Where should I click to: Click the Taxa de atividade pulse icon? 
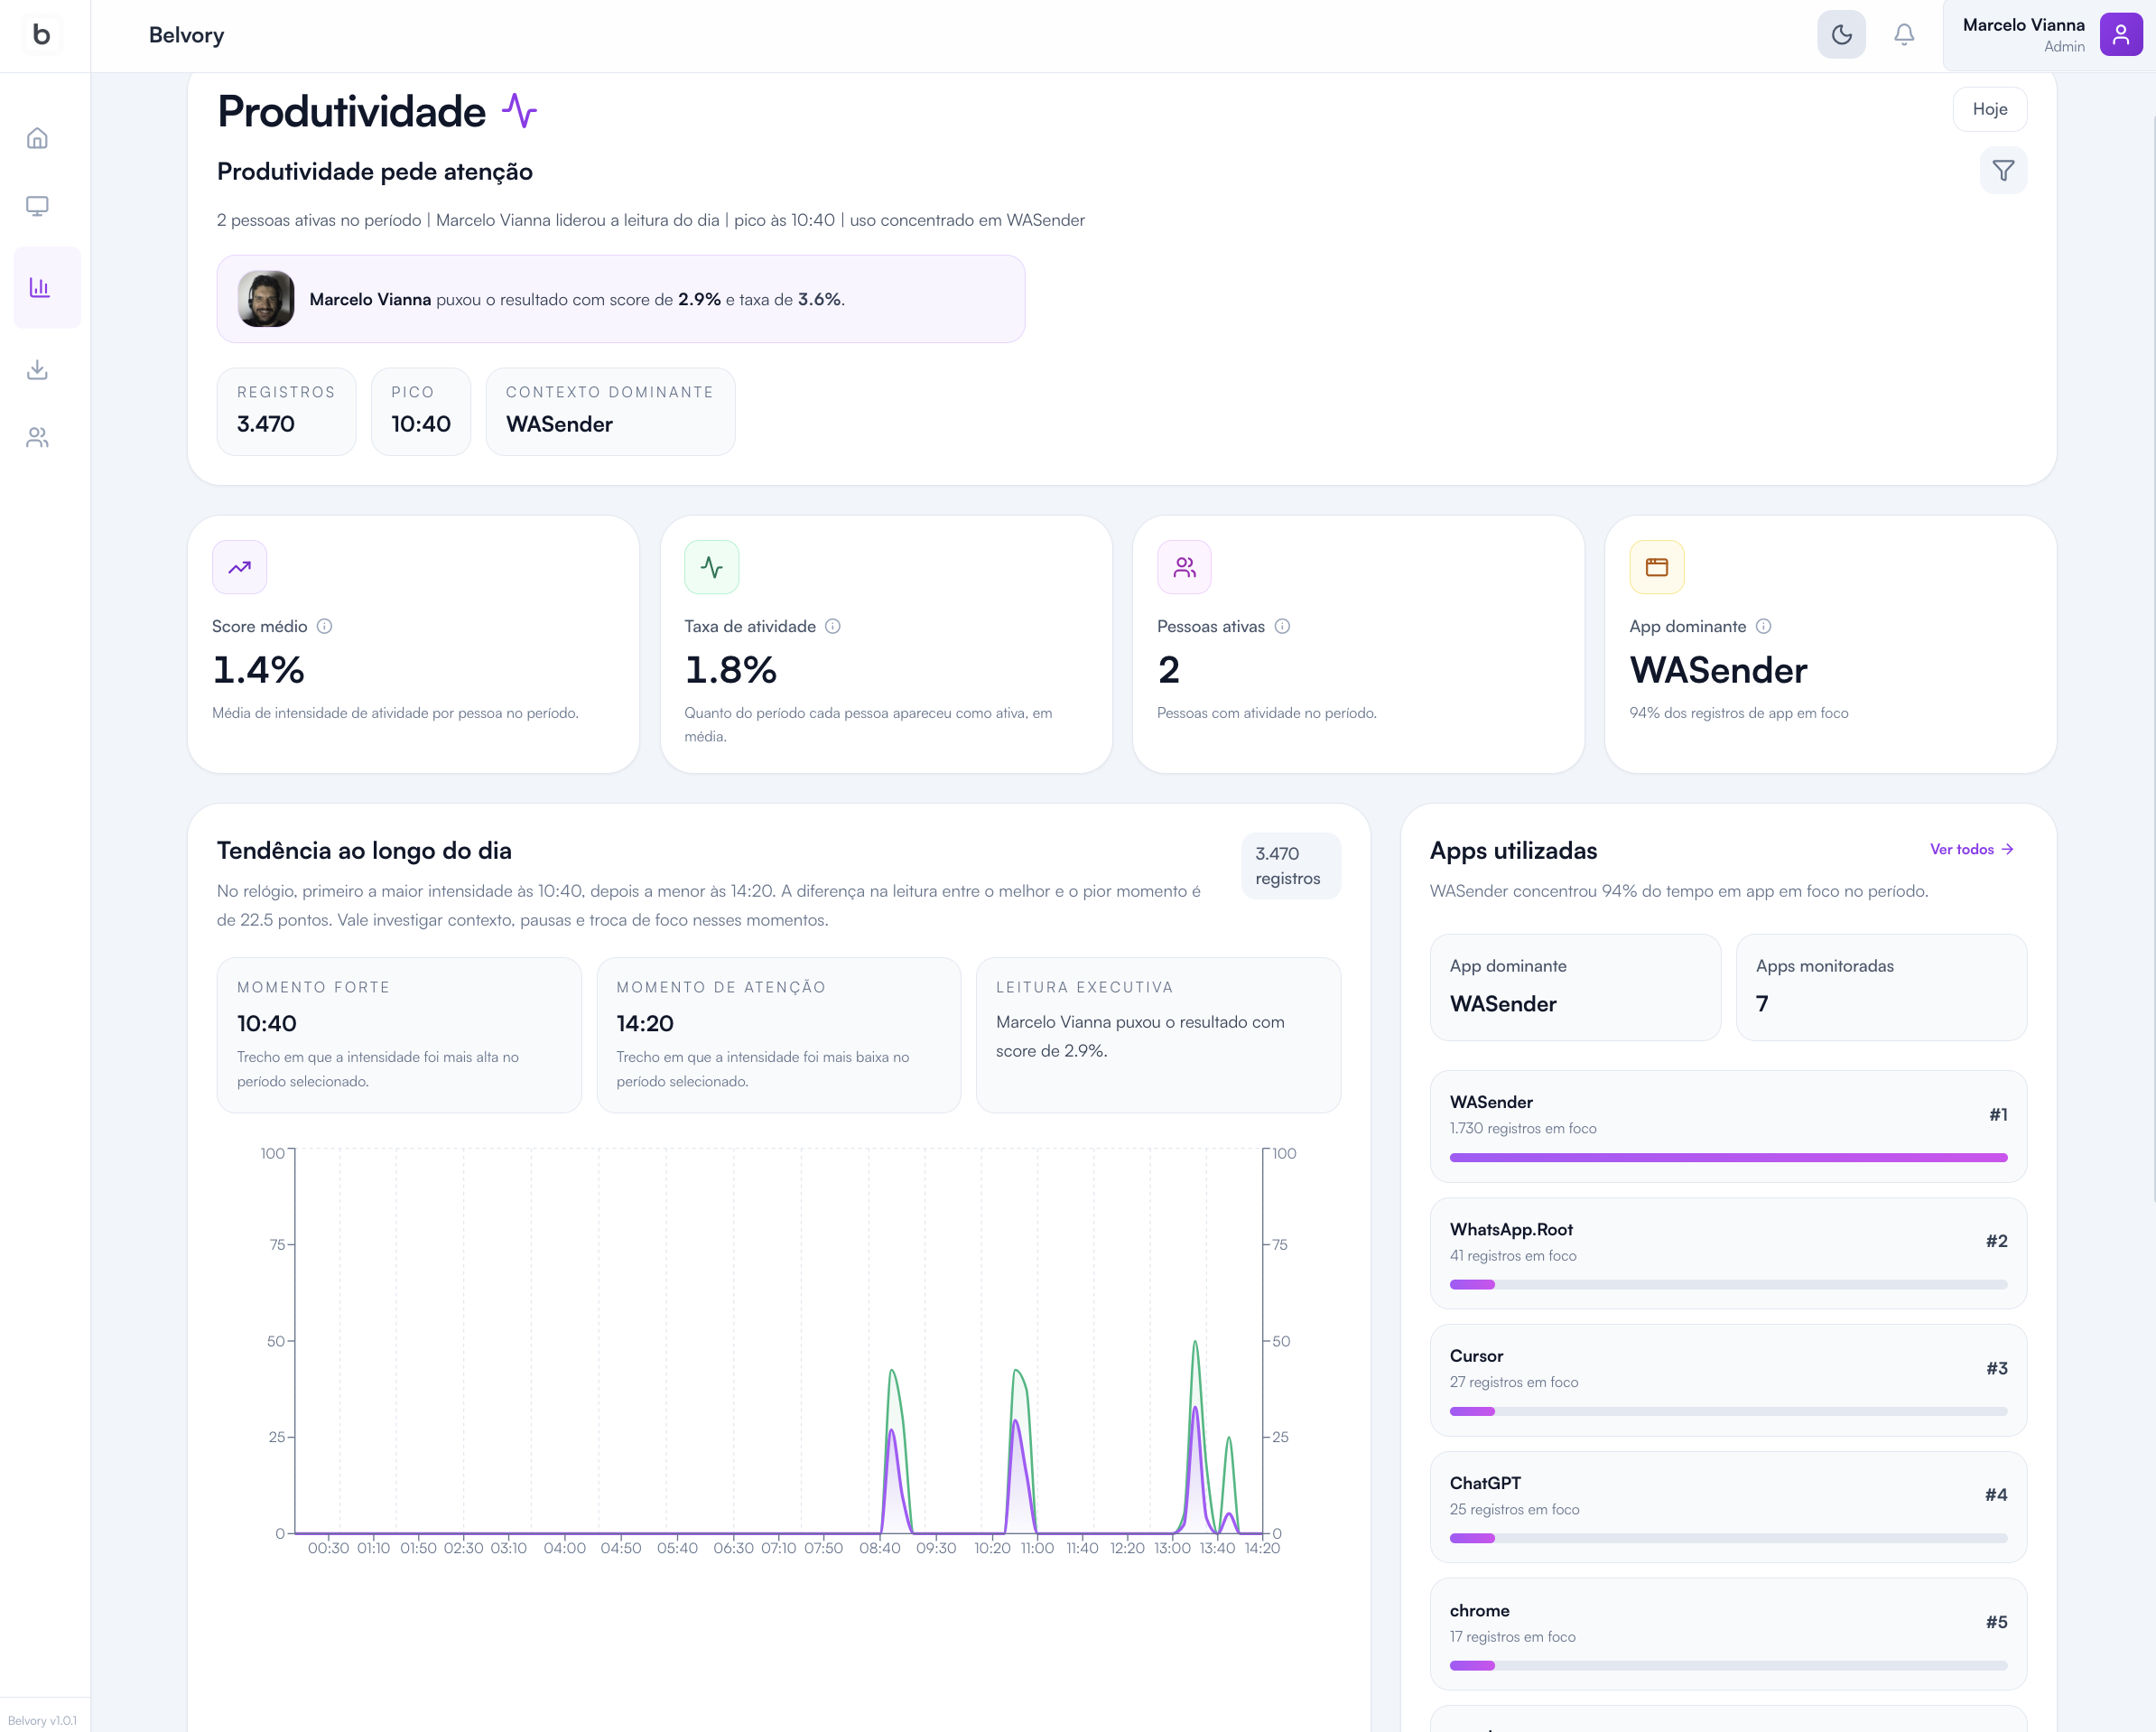(x=711, y=567)
